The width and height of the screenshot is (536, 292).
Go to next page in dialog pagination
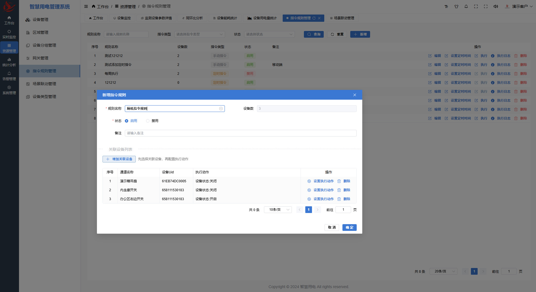click(x=318, y=210)
